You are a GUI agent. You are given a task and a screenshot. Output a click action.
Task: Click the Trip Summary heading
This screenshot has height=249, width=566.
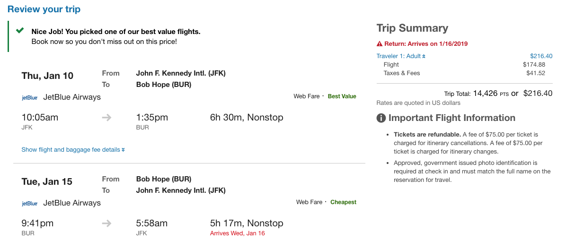pos(412,28)
